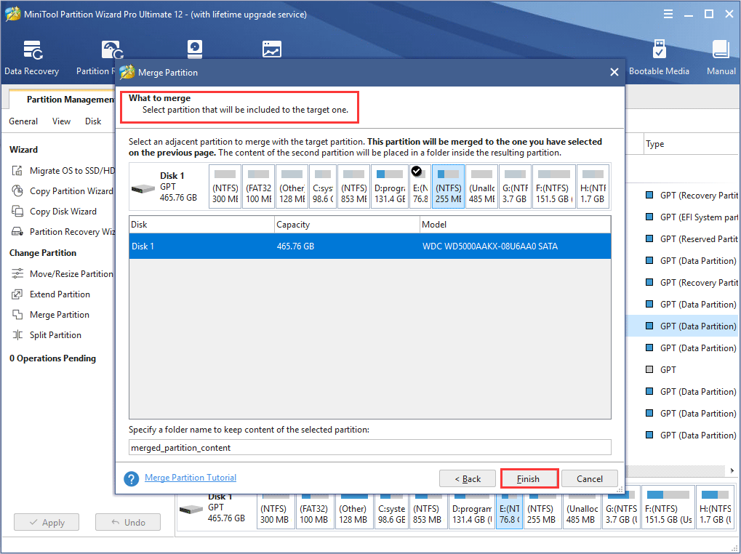Screen dimensions: 741x554
Task: Select H: 1.7 GB partition in dialog
Action: point(593,187)
